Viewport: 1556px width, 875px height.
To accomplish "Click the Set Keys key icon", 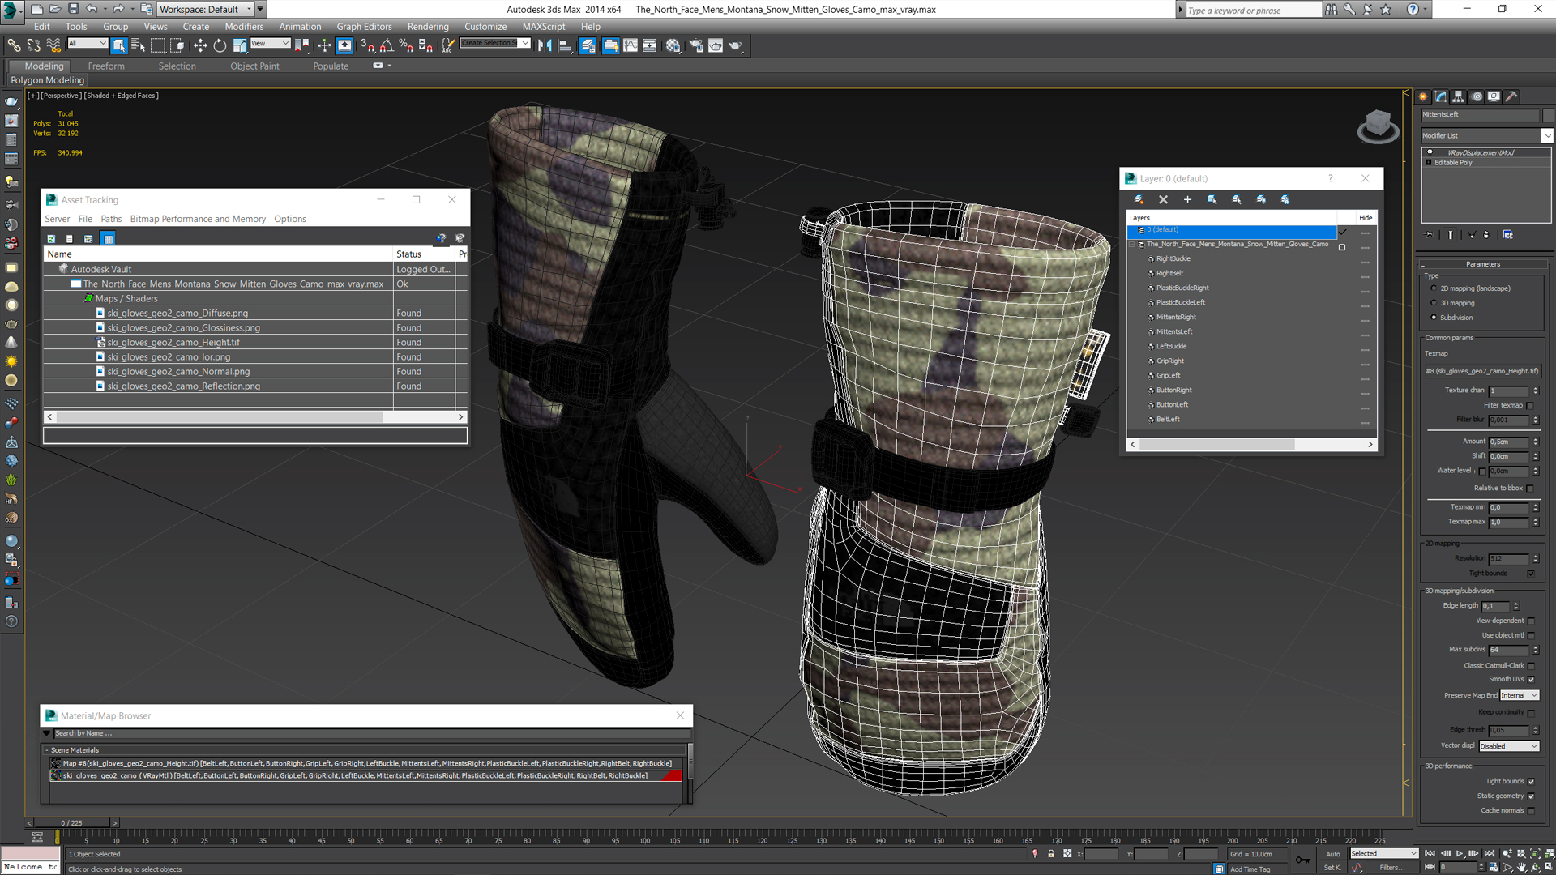I will coord(1303,860).
